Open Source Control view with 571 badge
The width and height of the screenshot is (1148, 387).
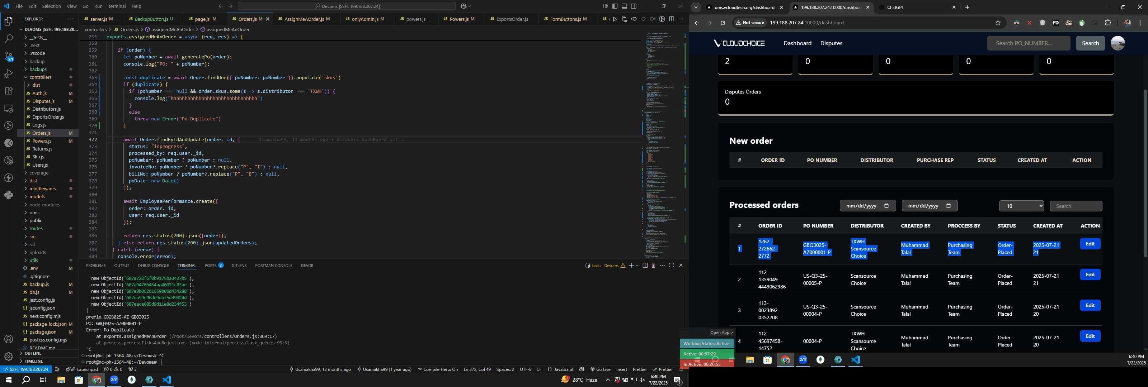[x=9, y=56]
